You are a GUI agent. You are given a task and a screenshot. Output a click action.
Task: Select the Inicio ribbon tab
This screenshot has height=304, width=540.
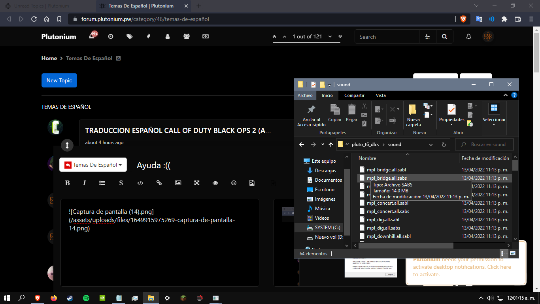[x=327, y=95]
